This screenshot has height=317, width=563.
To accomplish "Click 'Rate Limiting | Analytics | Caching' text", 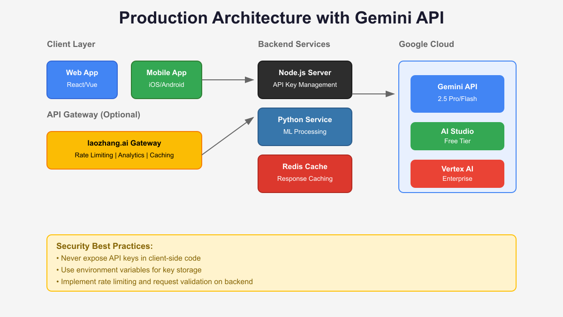I will click(x=124, y=155).
